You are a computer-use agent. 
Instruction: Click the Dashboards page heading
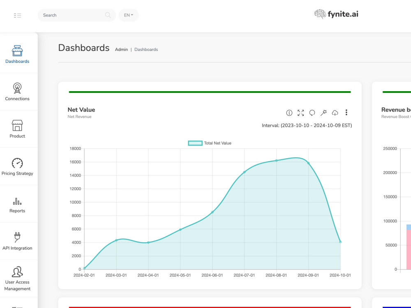pyautogui.click(x=84, y=48)
